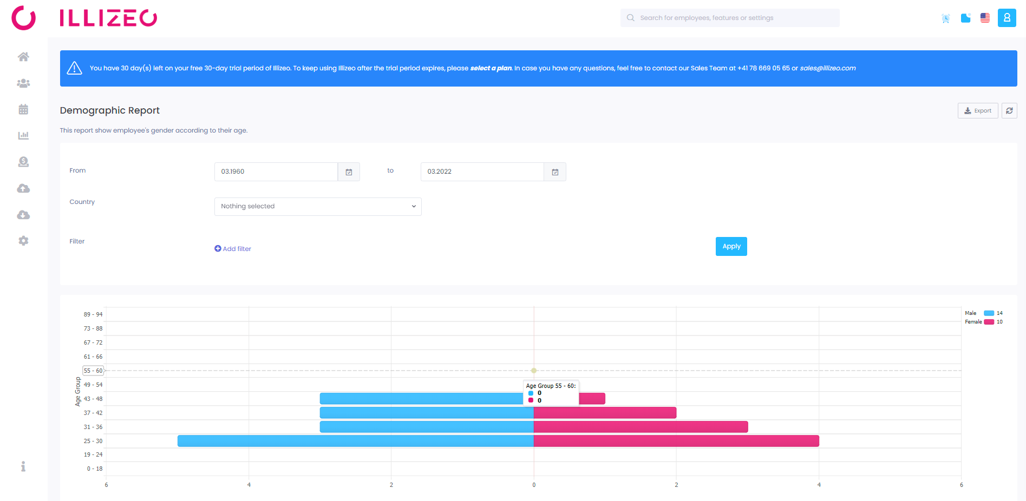Click the '0 - 18' axis label

point(95,469)
